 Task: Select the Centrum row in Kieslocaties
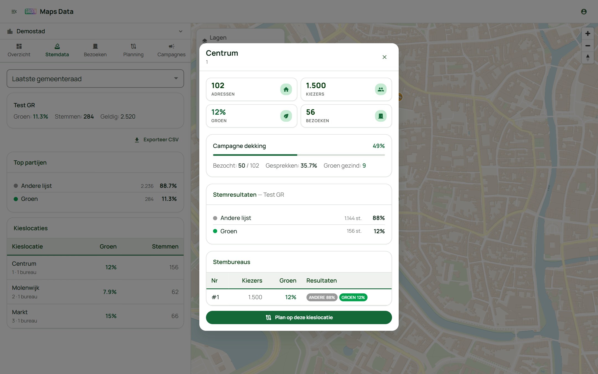95,267
